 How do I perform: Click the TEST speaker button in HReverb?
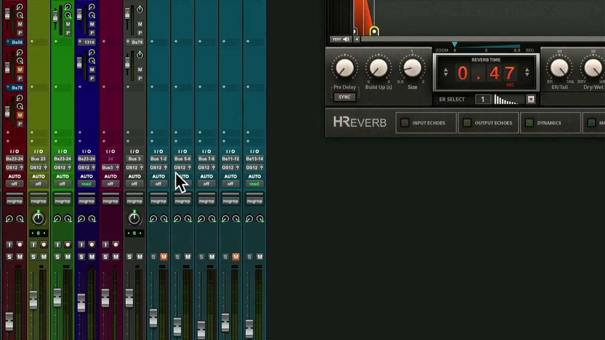click(341, 39)
